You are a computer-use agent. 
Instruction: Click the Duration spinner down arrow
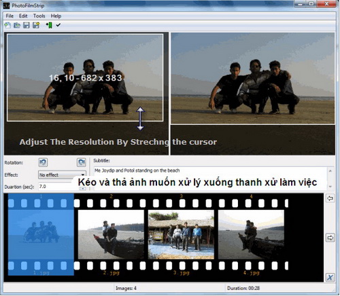click(x=83, y=189)
